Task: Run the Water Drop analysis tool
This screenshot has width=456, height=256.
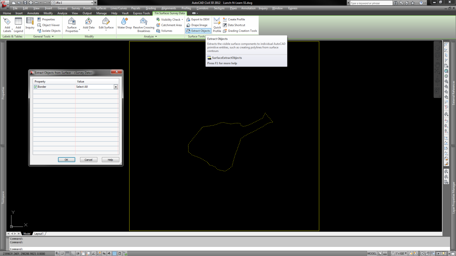Action: tap(125, 23)
